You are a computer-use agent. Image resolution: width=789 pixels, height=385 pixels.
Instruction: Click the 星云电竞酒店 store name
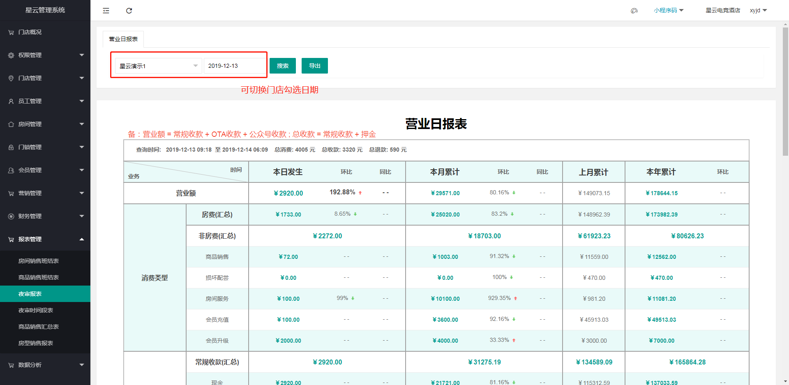click(x=723, y=11)
